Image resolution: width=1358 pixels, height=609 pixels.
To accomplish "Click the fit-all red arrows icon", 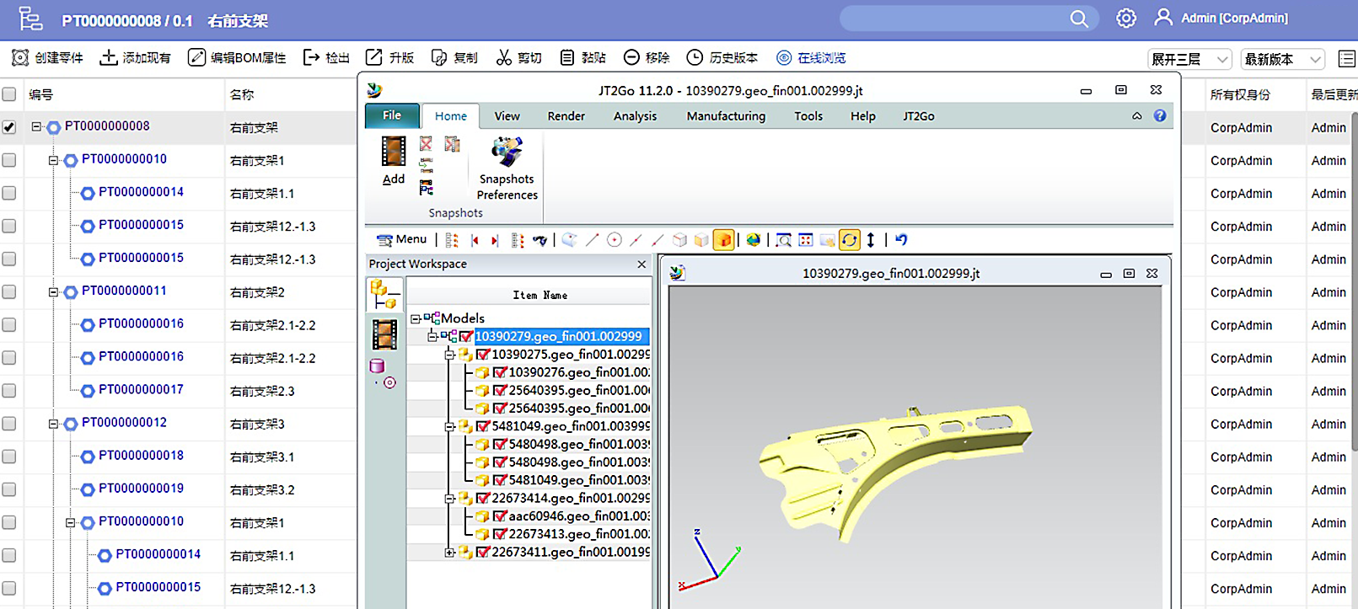I will click(806, 240).
